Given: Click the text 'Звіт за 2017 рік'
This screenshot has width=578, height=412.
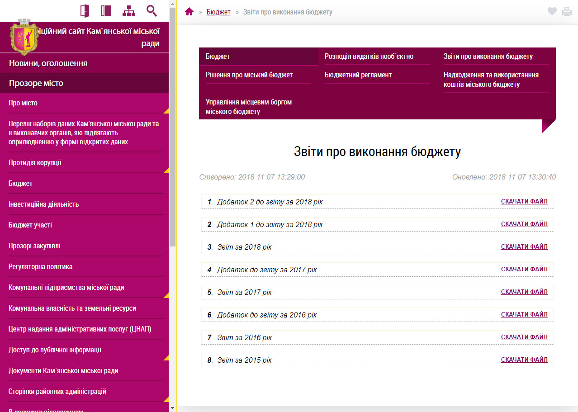Looking at the screenshot, I should 245,293.
